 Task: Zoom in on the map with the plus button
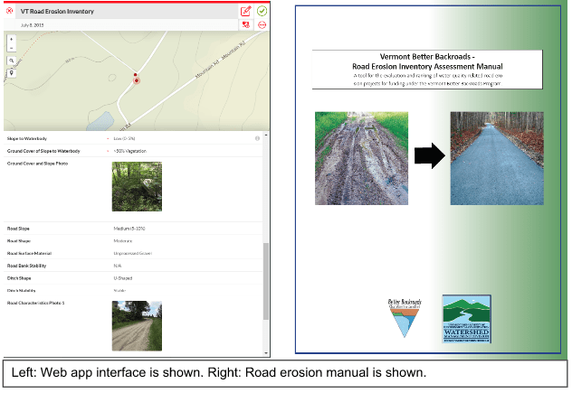[x=11, y=40]
